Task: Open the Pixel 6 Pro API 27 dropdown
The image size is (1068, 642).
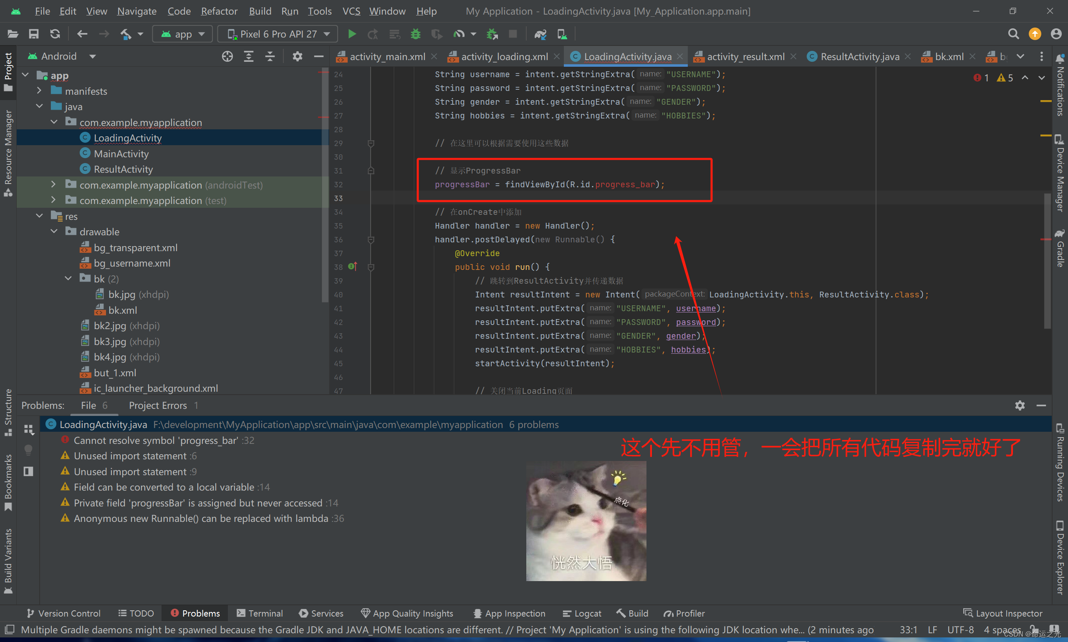Action: tap(278, 34)
